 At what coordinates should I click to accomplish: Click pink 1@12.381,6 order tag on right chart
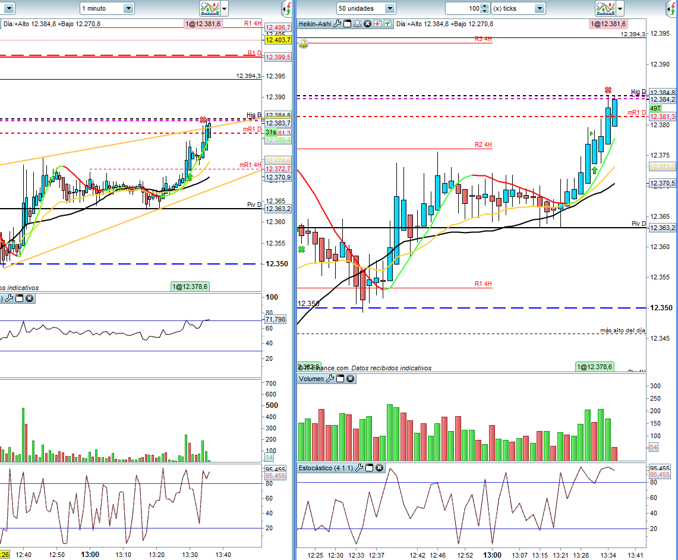pyautogui.click(x=608, y=24)
